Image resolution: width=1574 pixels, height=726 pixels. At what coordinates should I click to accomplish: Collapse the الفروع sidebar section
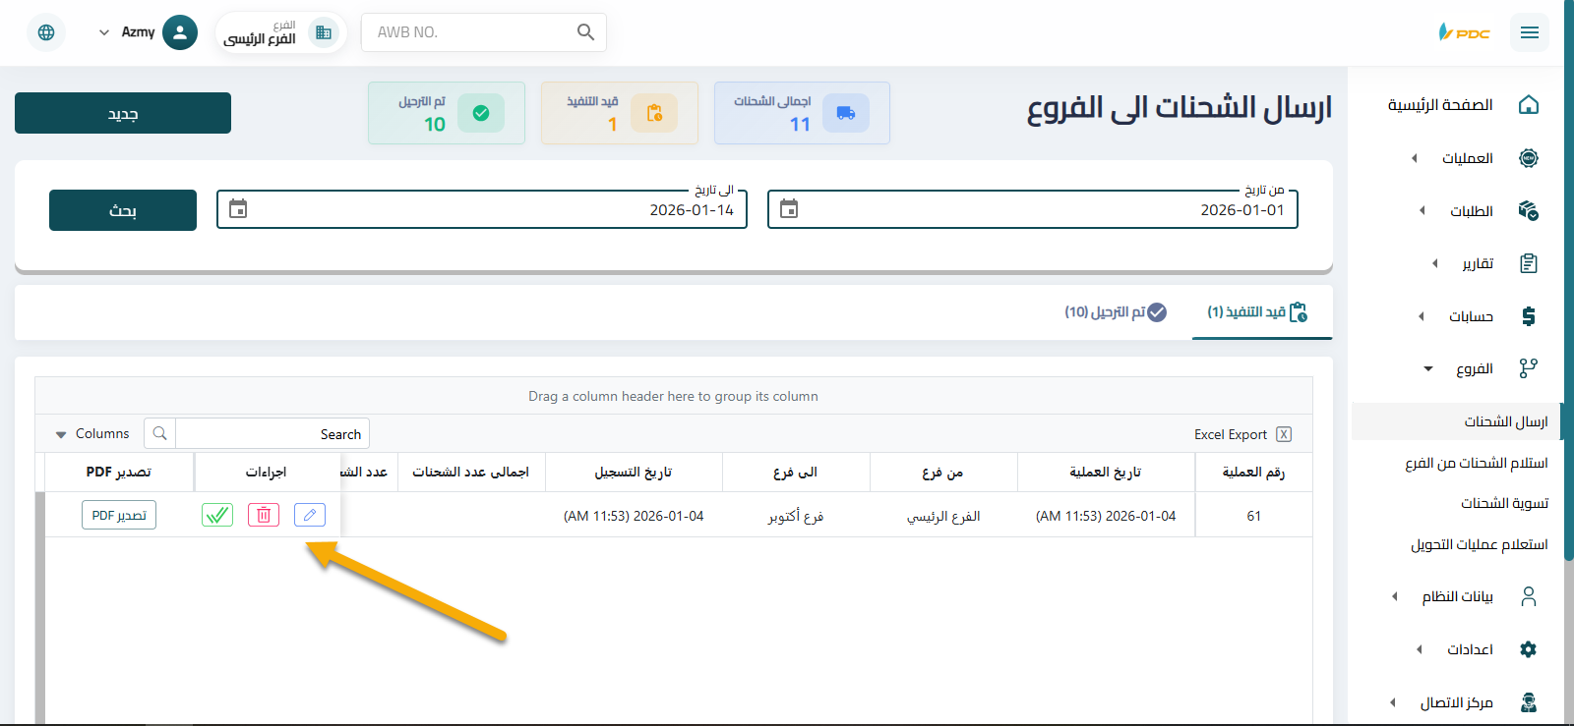1473,368
